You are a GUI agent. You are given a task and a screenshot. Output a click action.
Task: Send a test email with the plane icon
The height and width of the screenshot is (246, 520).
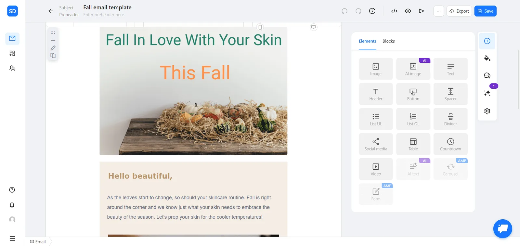tap(422, 11)
